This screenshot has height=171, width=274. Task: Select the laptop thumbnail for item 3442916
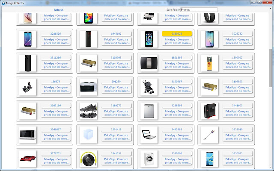[x=149, y=135]
